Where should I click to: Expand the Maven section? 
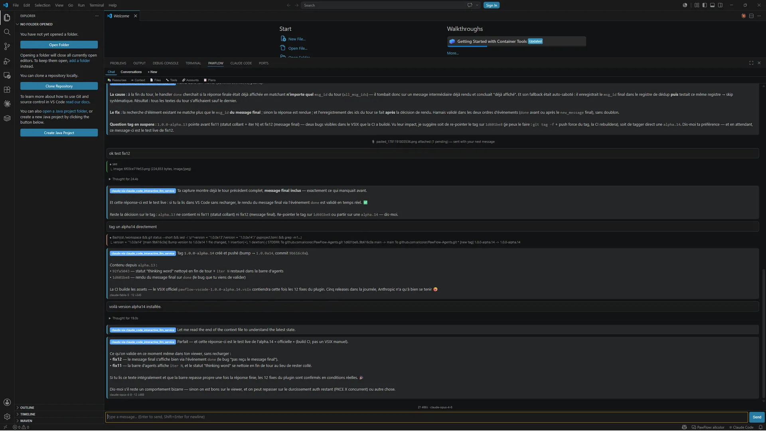(x=59, y=421)
